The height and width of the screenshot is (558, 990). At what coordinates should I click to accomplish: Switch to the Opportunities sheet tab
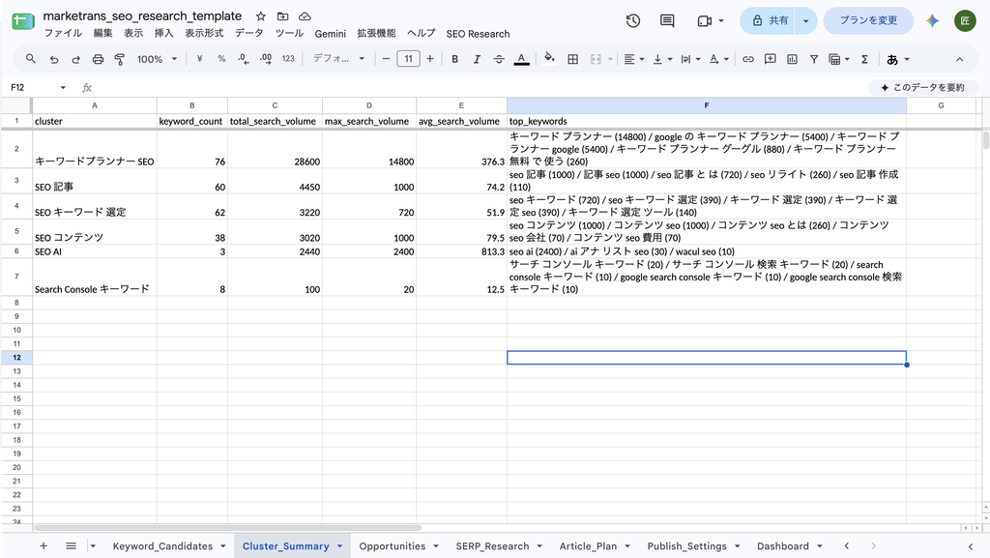tap(393, 546)
